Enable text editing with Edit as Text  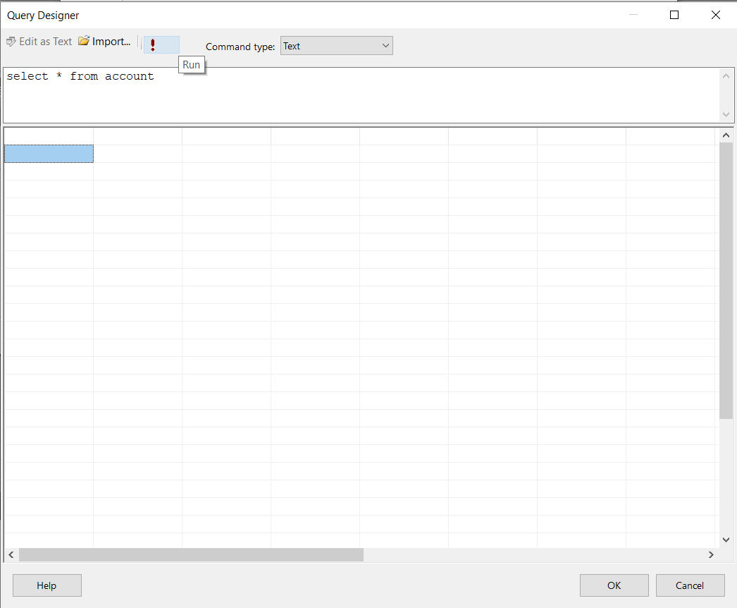pos(39,42)
